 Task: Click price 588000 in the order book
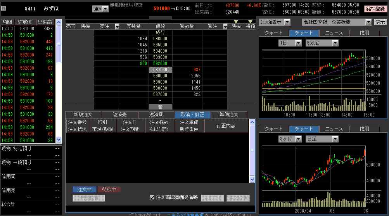tap(160, 88)
